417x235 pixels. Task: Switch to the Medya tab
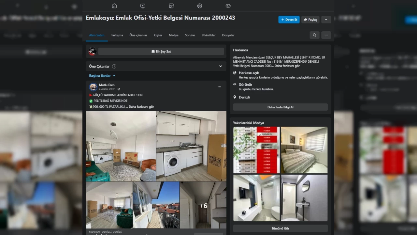coord(173,35)
